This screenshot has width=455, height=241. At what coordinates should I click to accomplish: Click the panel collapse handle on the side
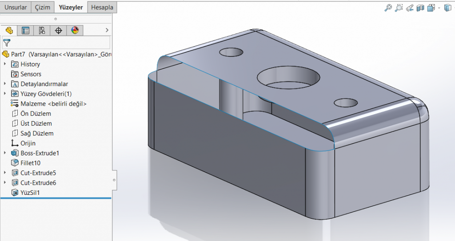coord(114,180)
